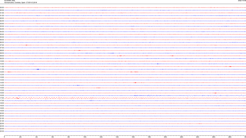The height and width of the screenshot is (138, 246).
Task: Click the 08:00 time label
Action: click(x=2, y=51)
